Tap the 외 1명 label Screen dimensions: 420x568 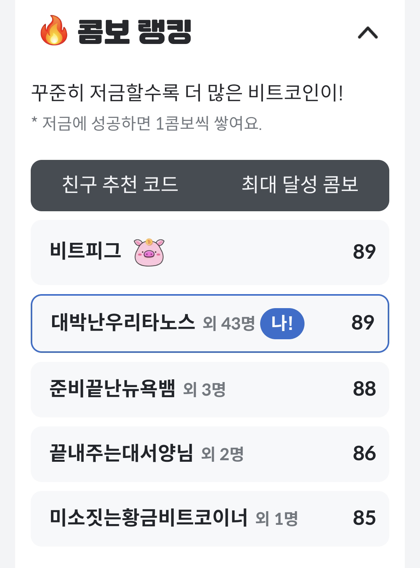coord(276,519)
